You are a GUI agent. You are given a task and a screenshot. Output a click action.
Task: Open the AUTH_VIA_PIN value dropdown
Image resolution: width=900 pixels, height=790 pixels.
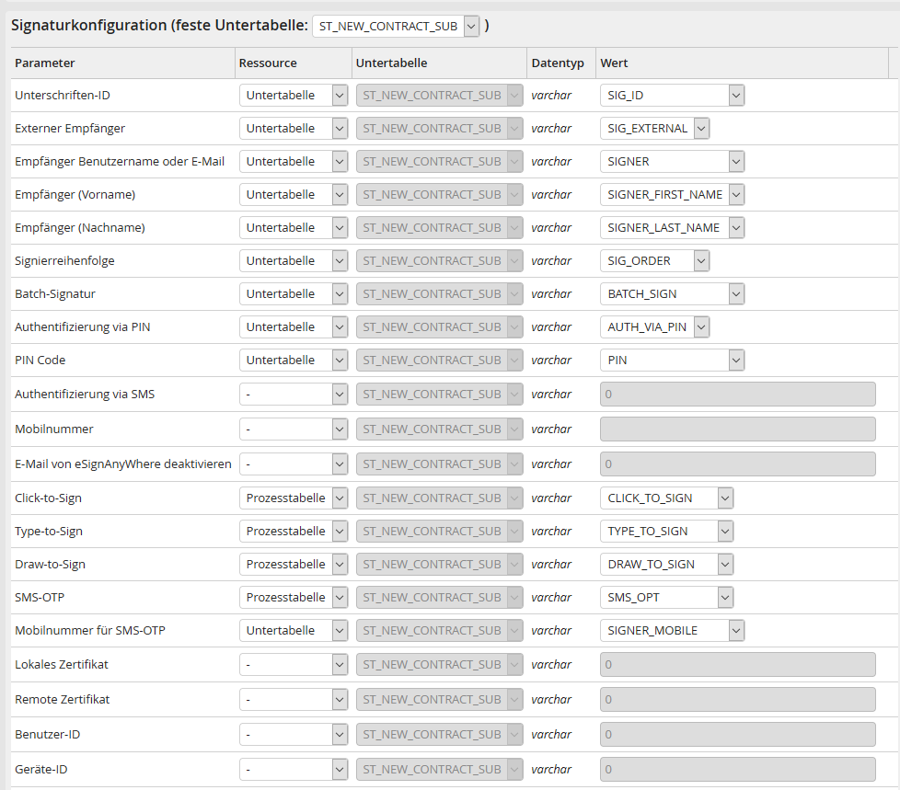point(654,326)
